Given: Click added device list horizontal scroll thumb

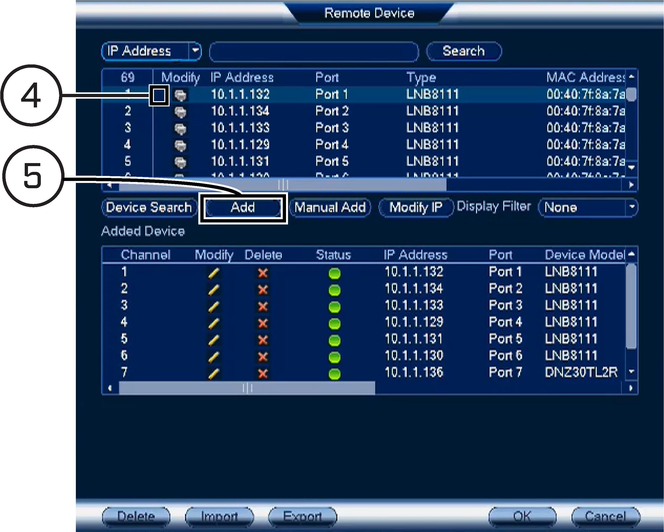Looking at the screenshot, I should (x=247, y=388).
